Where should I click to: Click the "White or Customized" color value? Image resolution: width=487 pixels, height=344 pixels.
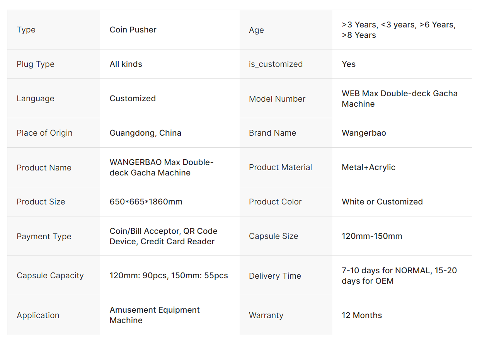tap(382, 202)
